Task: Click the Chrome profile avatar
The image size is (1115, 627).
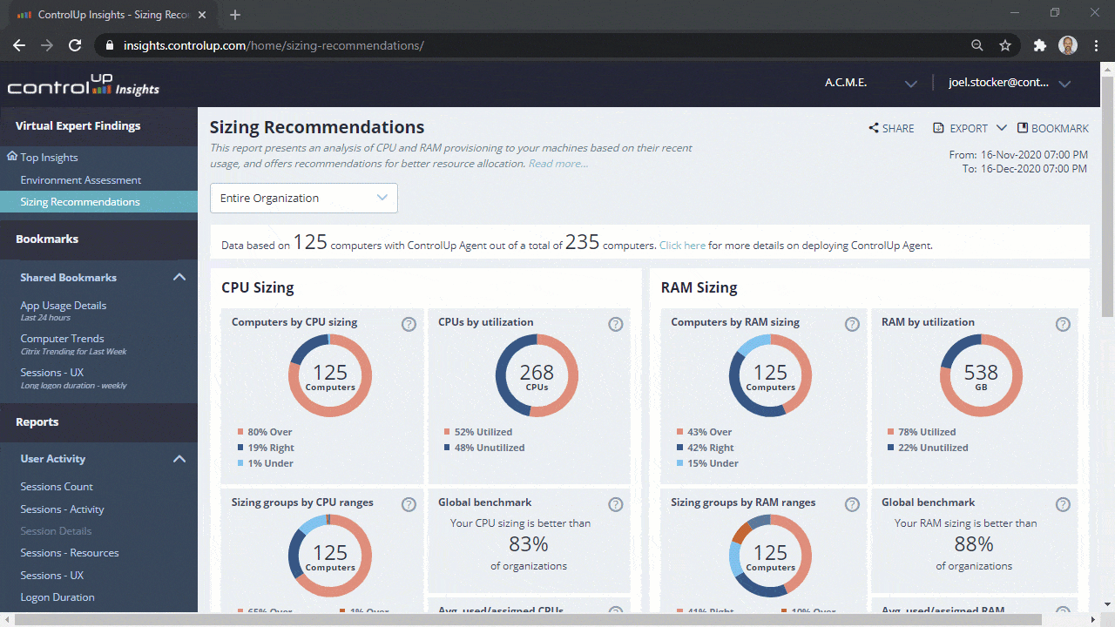Action: click(x=1068, y=45)
